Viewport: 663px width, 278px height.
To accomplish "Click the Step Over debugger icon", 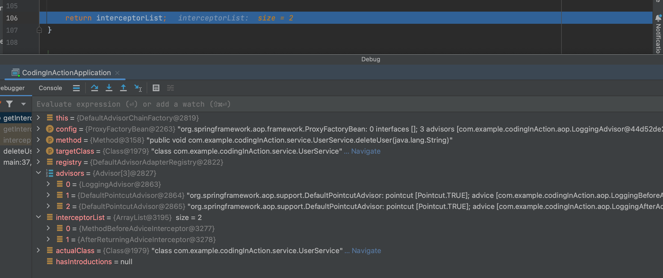I will [x=94, y=88].
